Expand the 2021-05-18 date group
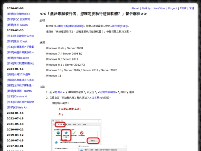This screenshot has width=201, height=151. point(15,124)
